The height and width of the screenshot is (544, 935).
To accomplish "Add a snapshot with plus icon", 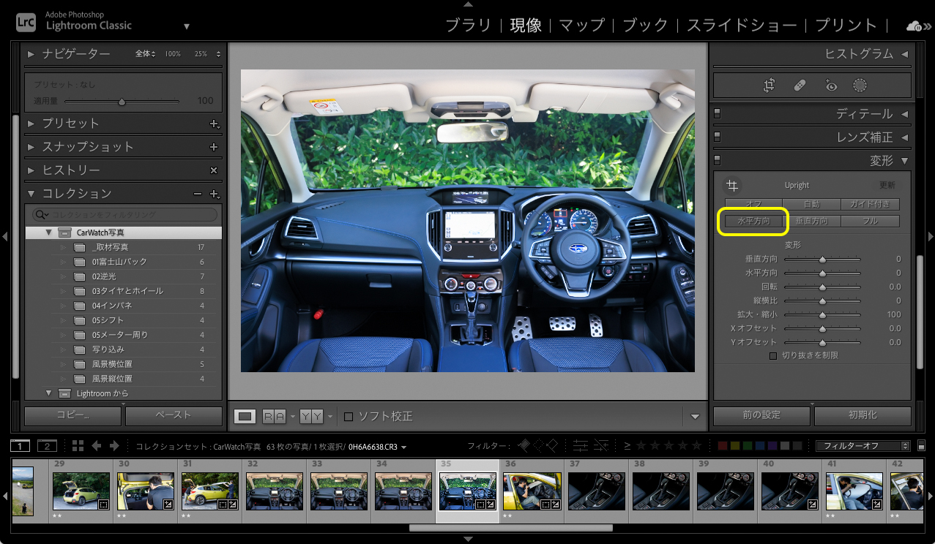I will coord(214,147).
